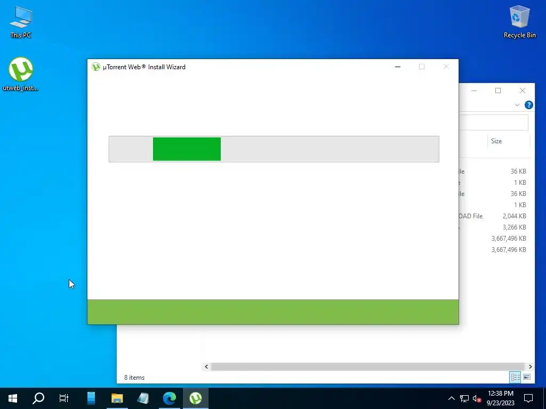Open the blue-window app pinned on the taskbar

(91, 398)
